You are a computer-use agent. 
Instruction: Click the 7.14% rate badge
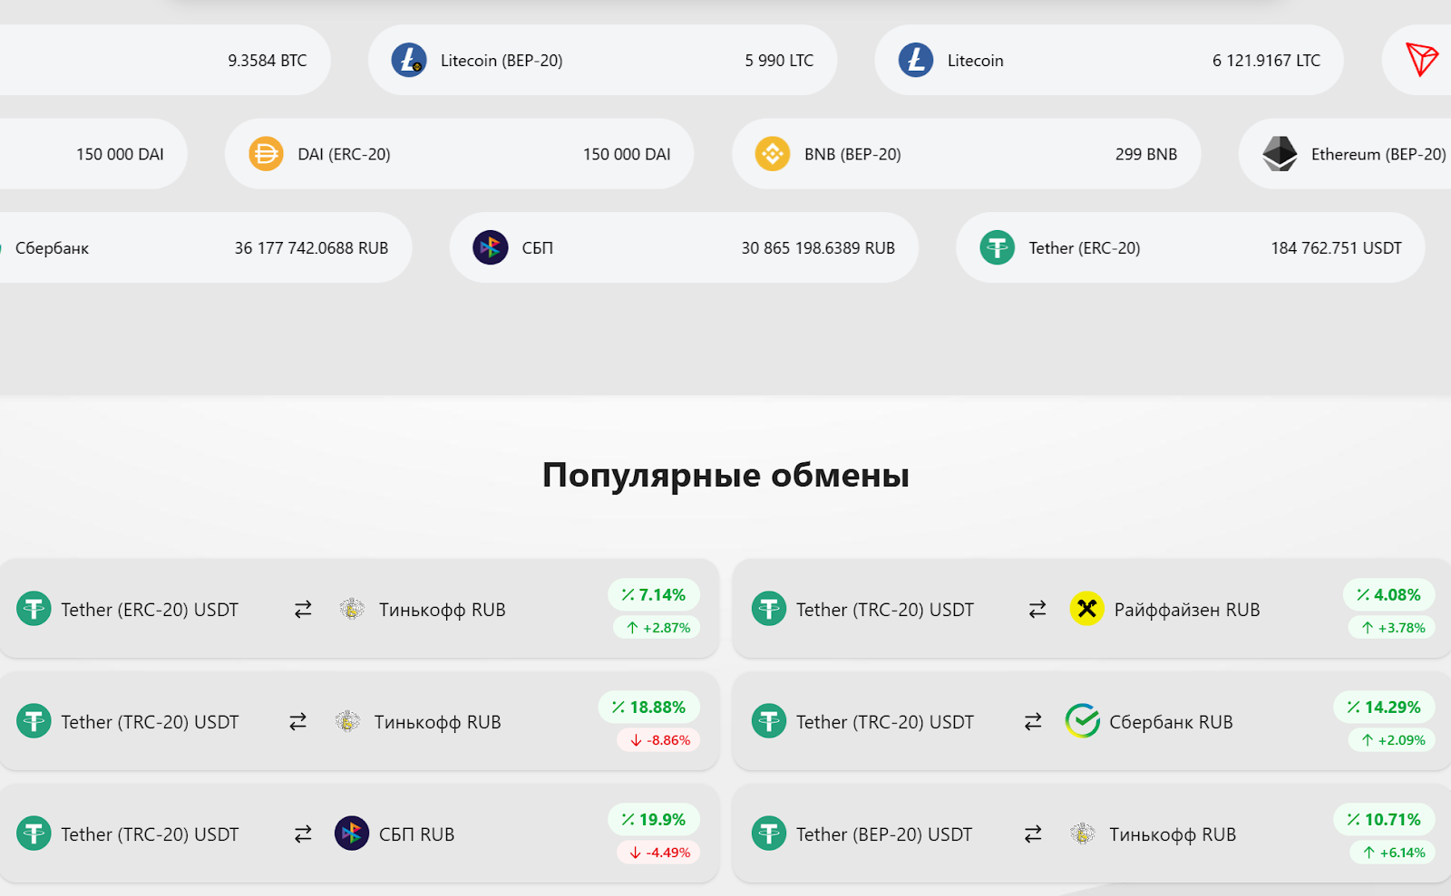click(655, 594)
